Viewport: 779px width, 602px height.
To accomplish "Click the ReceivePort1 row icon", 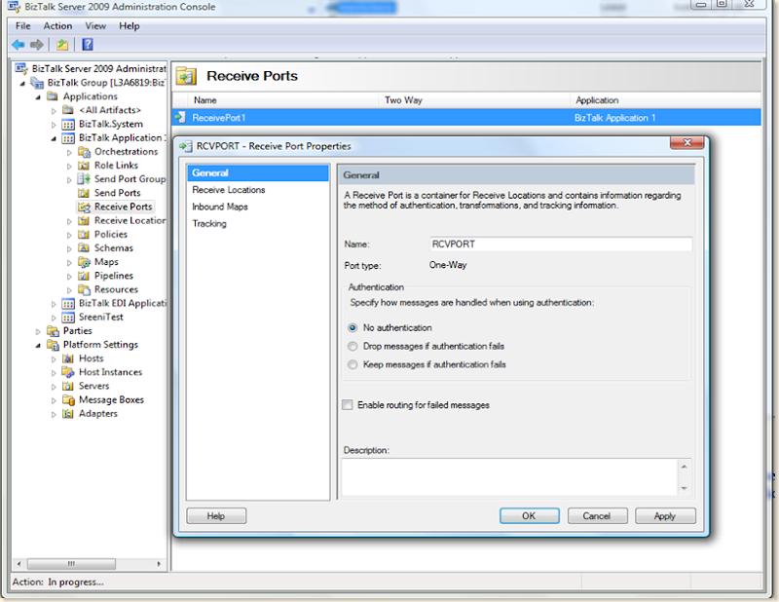I will tap(180, 118).
